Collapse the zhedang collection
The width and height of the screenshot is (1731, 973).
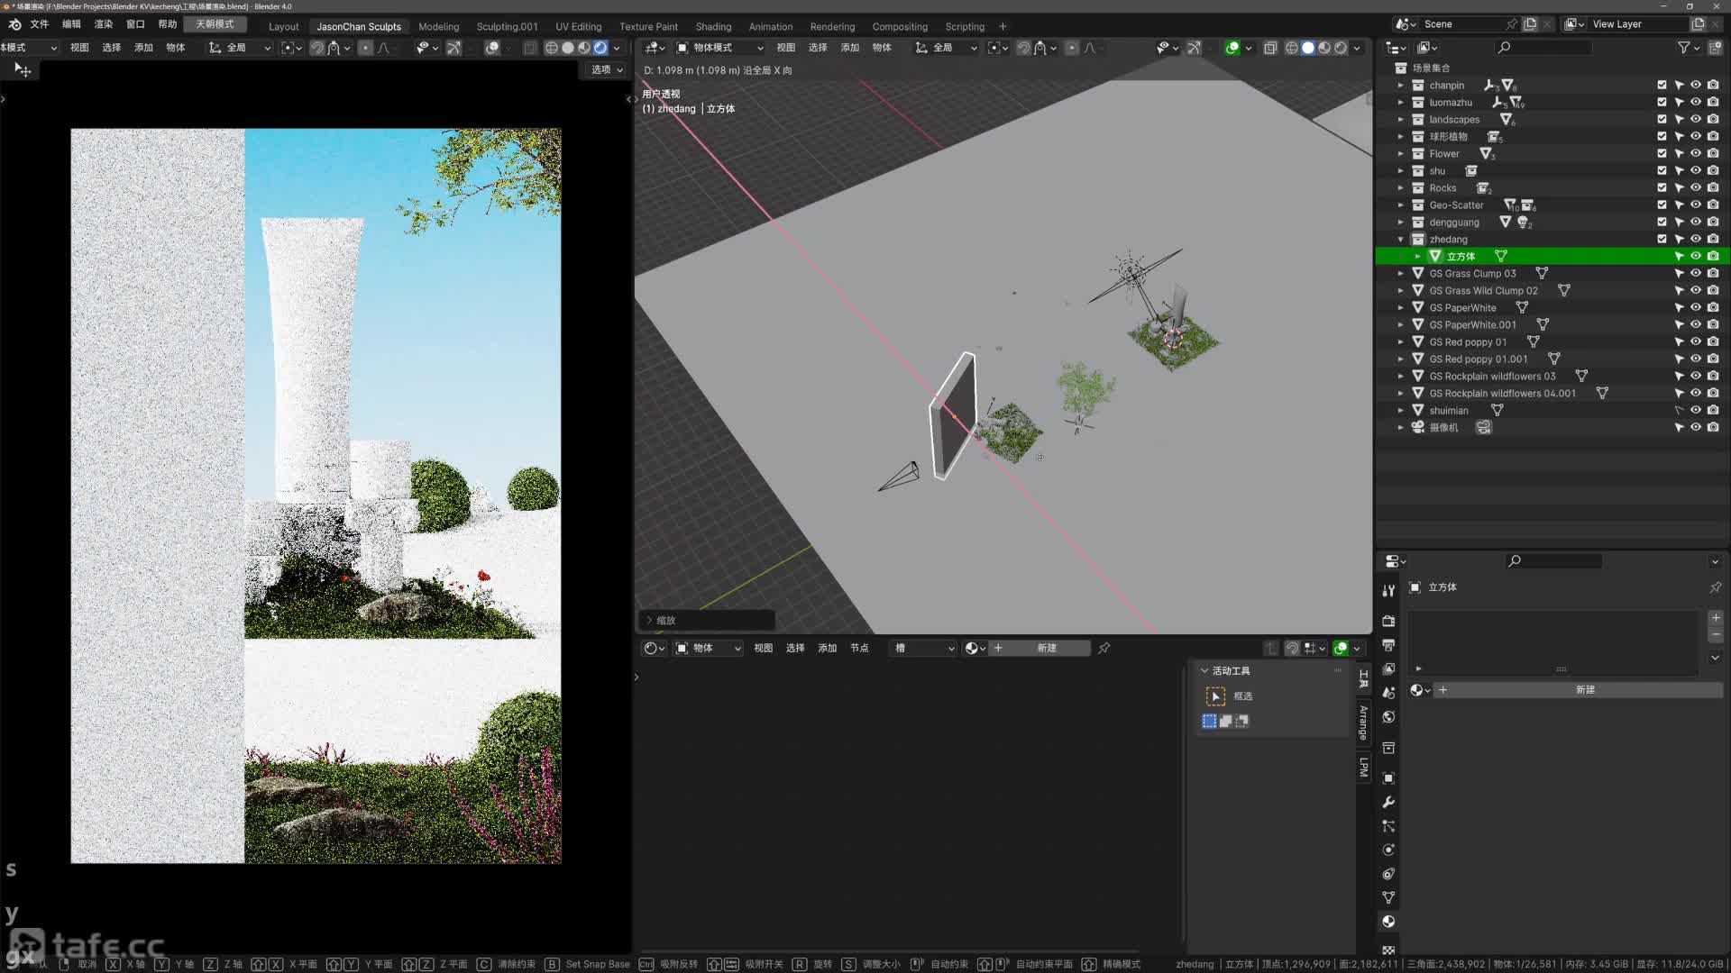[1400, 239]
